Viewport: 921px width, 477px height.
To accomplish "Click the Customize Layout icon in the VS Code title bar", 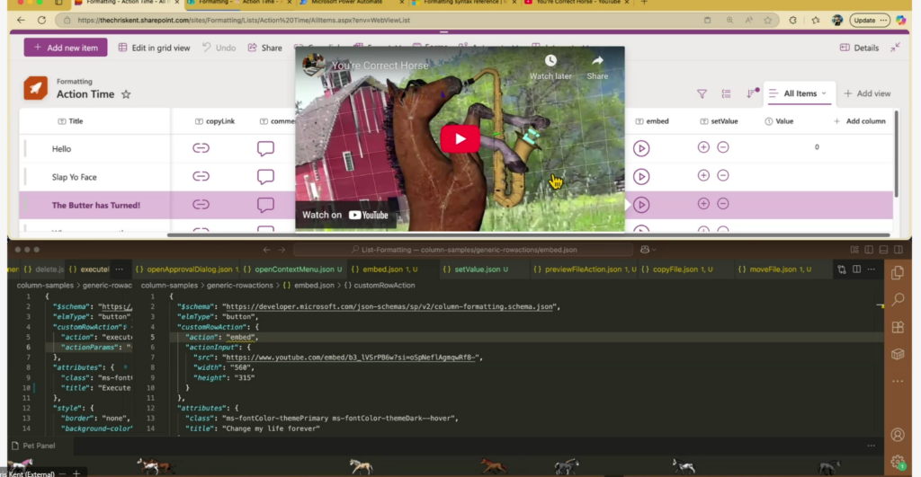I will [x=854, y=250].
